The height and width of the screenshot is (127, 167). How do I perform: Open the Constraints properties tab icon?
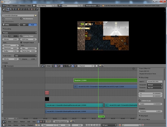point(21,9)
